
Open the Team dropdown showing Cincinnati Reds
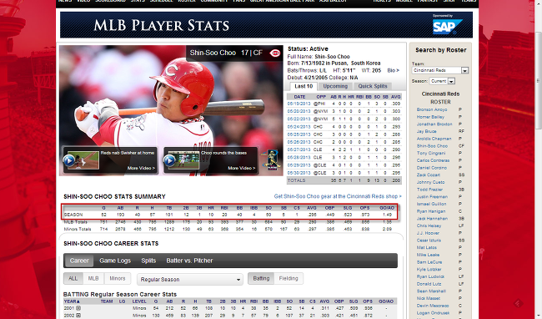[x=440, y=70]
